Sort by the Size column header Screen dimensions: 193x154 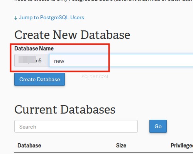(121, 146)
